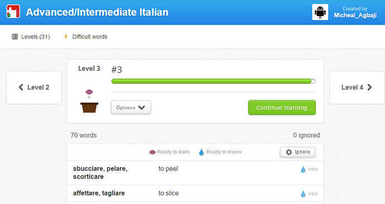
Task: Open the Difficult words tab
Action: (85, 37)
